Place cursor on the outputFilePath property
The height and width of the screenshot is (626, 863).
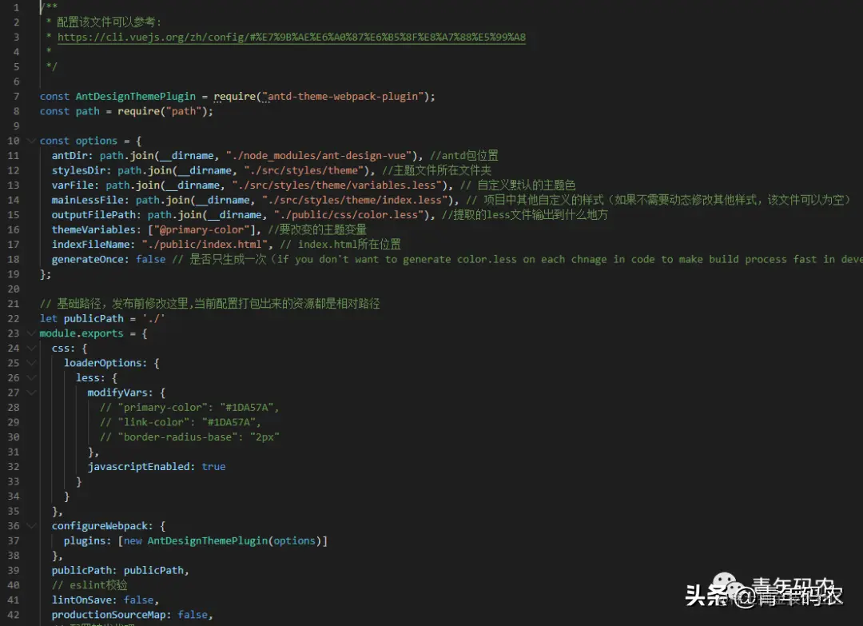point(93,215)
